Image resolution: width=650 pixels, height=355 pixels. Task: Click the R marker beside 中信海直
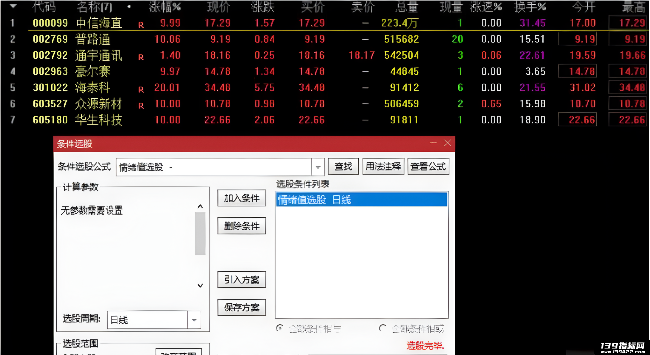point(141,25)
